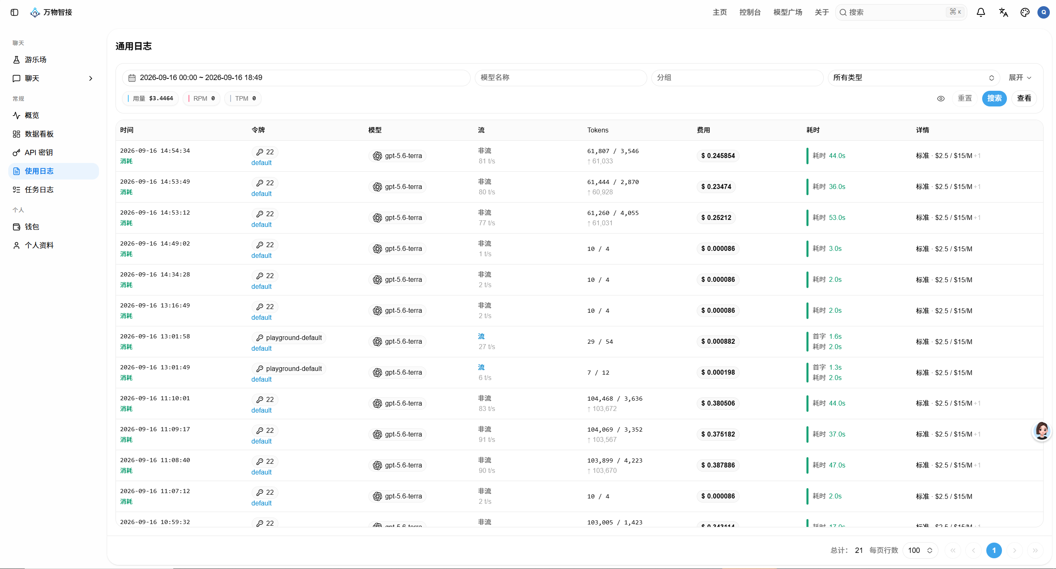
Task: Click the 查看 button
Action: [1024, 98]
